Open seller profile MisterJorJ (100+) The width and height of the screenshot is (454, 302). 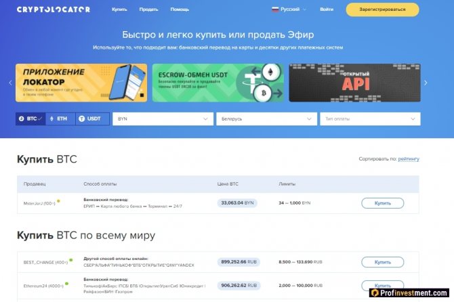(39, 203)
